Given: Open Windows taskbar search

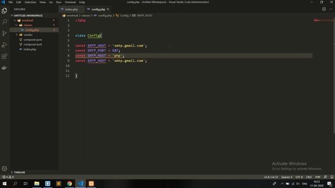Looking at the screenshot, I should pos(15,183).
